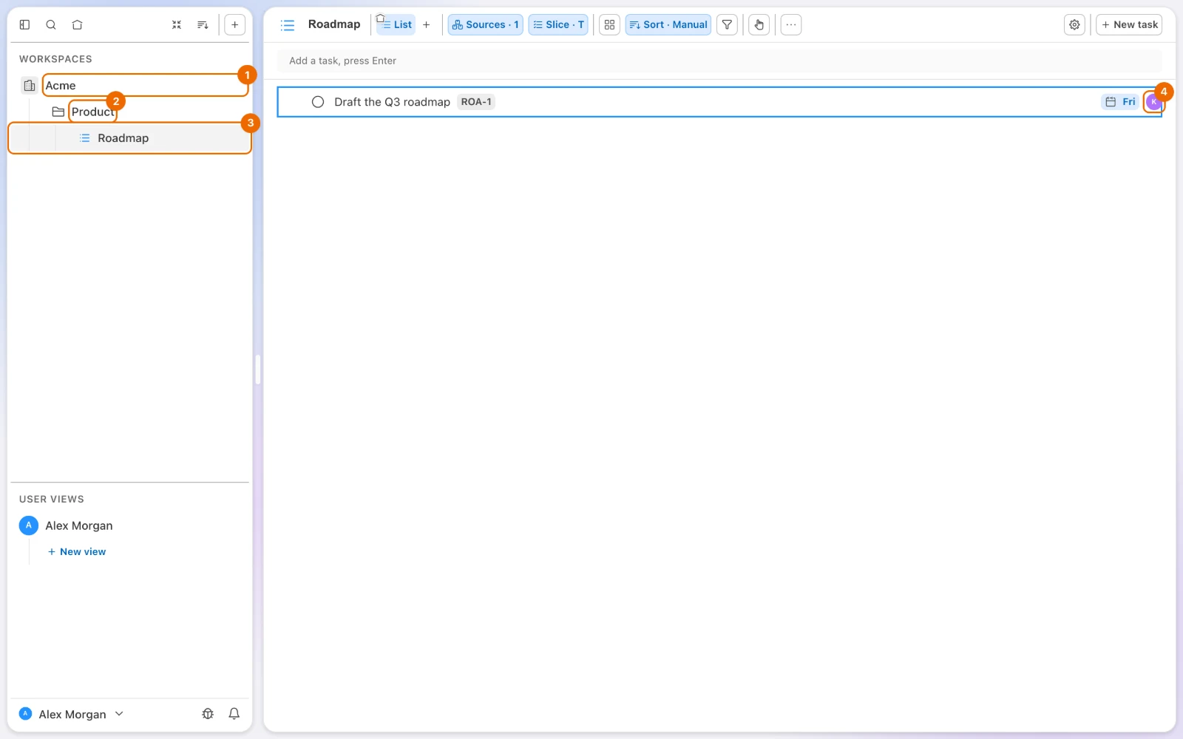Open the search icon in sidebar

click(51, 24)
